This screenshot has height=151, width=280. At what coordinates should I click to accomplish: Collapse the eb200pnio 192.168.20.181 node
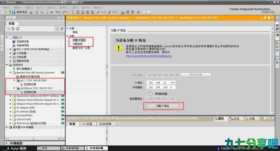(x=14, y=88)
